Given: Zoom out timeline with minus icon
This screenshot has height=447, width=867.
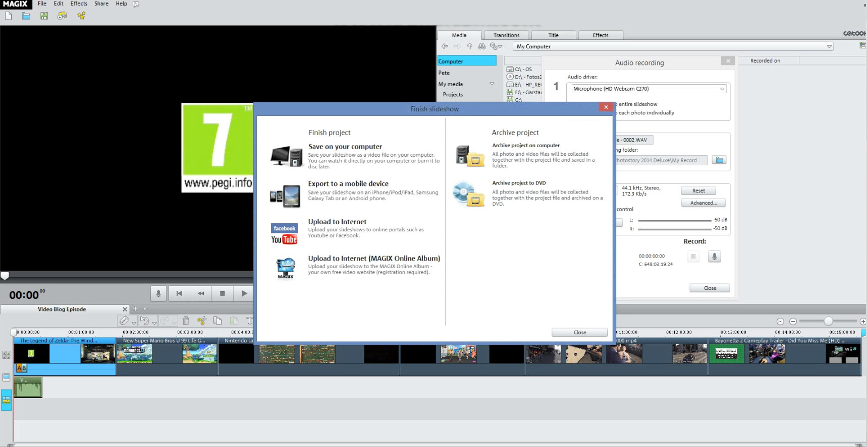Looking at the screenshot, I should tap(793, 322).
